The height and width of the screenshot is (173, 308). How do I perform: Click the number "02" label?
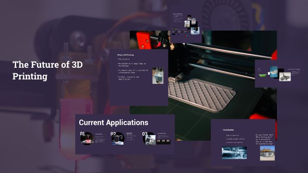pyautogui.click(x=113, y=134)
